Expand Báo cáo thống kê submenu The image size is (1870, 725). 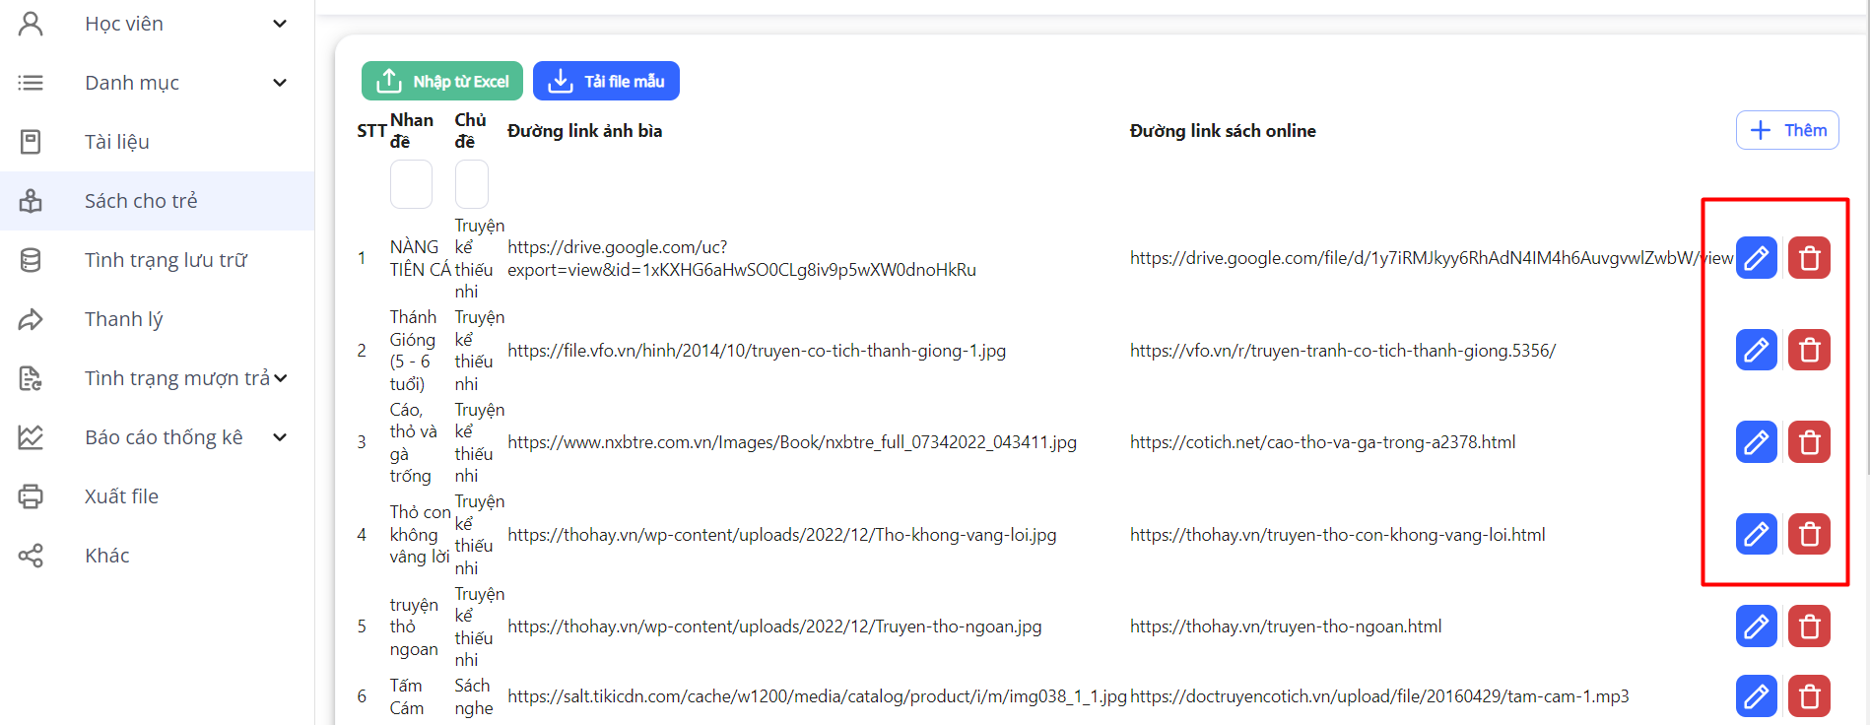coord(280,437)
